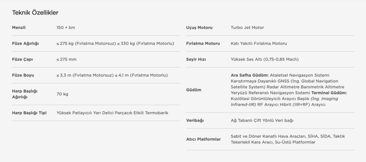
Task: Select the Füze Boyu label
Action: tap(23, 75)
